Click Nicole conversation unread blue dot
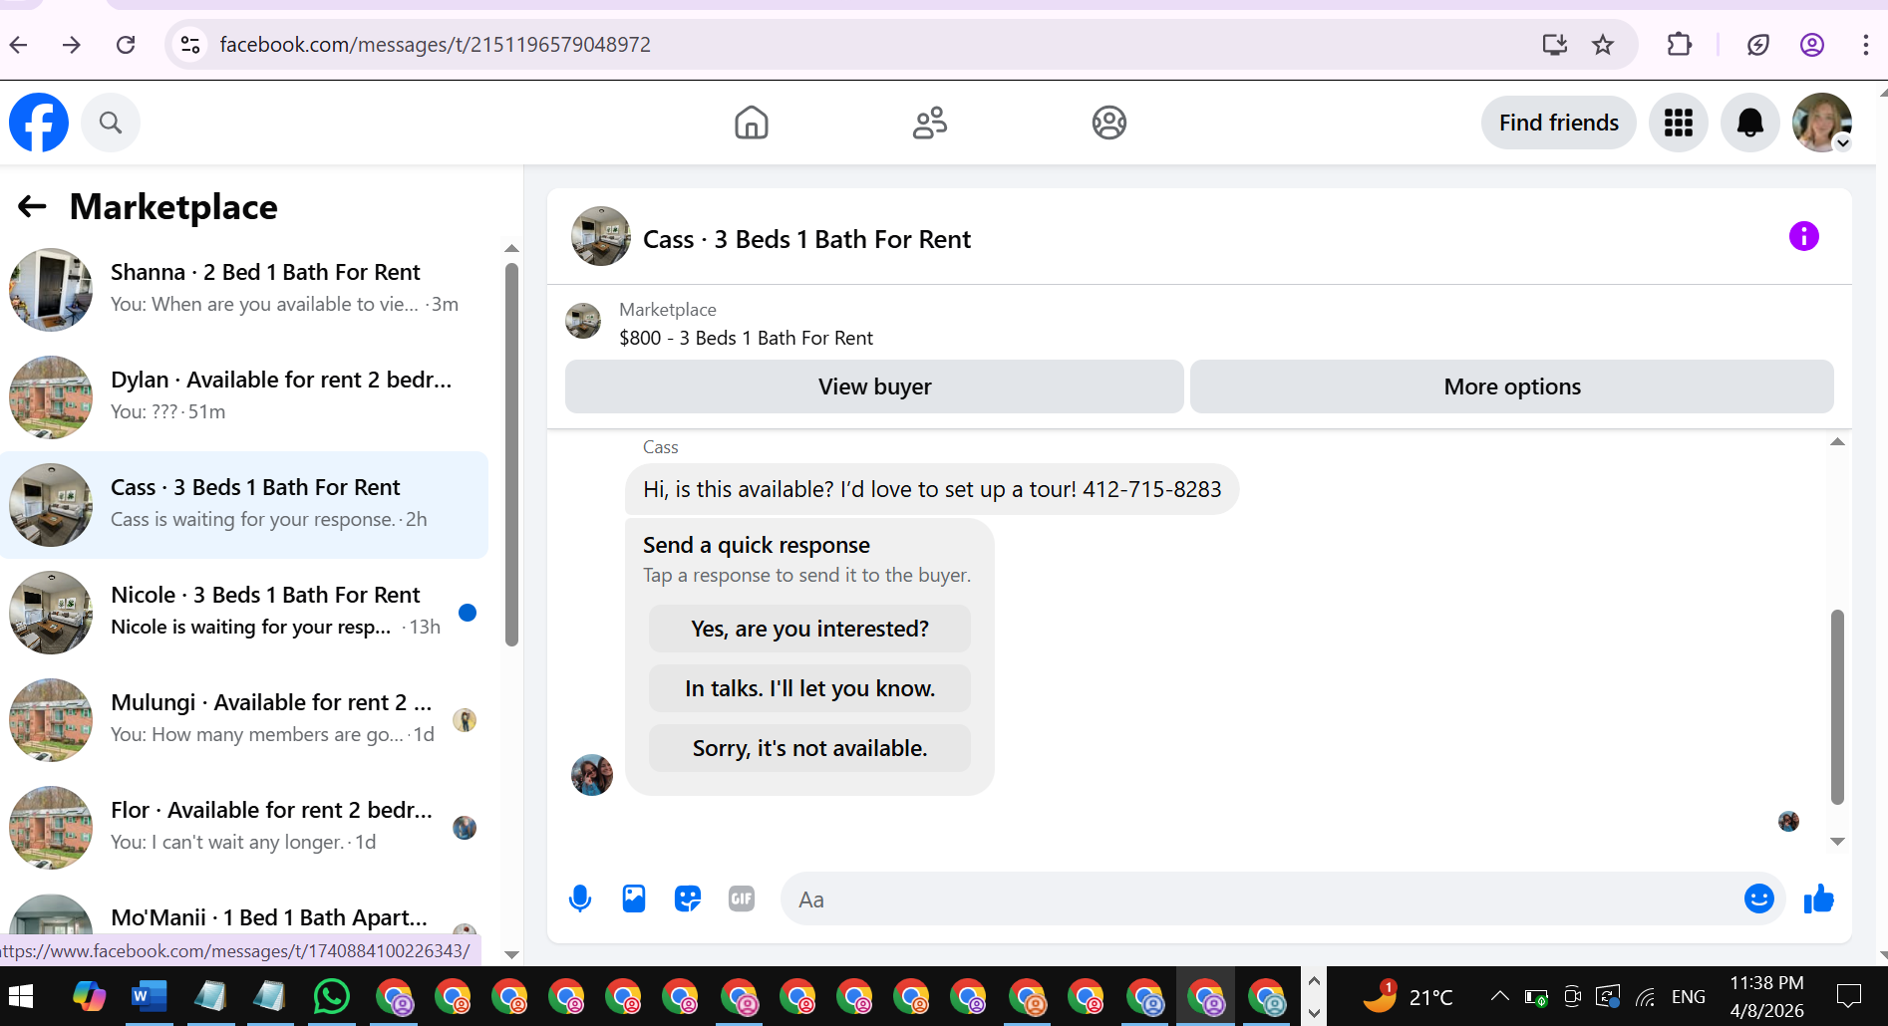This screenshot has width=1888, height=1026. click(467, 613)
